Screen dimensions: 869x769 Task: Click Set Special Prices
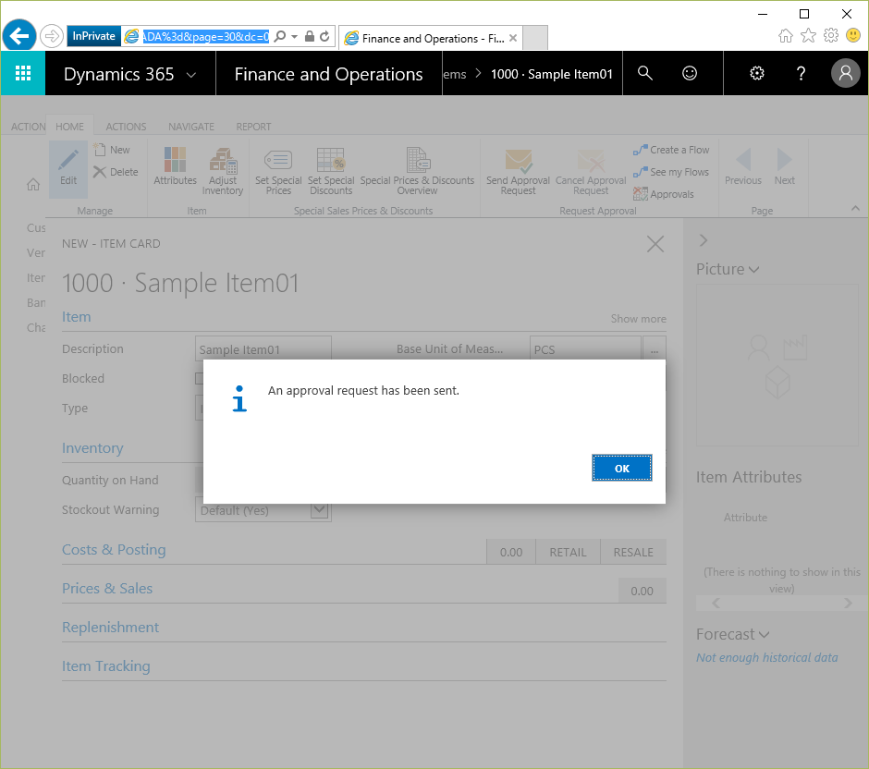278,171
